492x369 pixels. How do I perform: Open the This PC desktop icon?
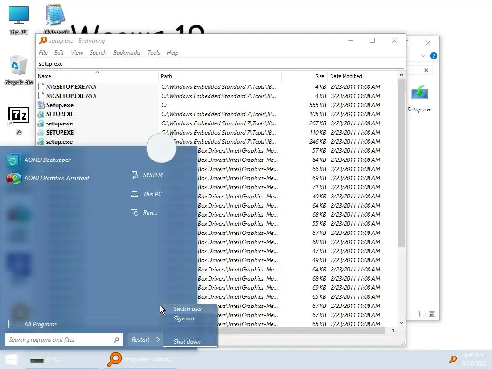tap(19, 19)
